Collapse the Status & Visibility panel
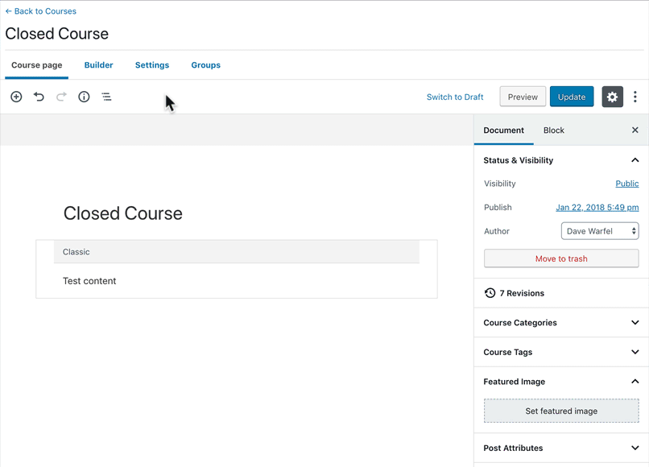This screenshot has width=649, height=467. click(x=635, y=160)
